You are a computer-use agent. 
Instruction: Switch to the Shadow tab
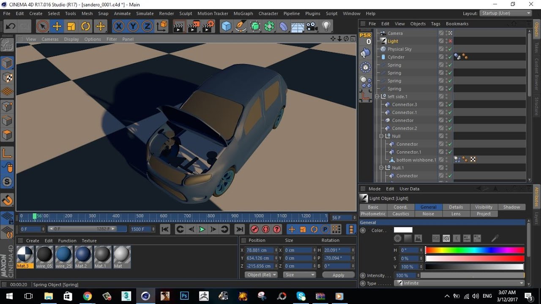tap(511, 207)
